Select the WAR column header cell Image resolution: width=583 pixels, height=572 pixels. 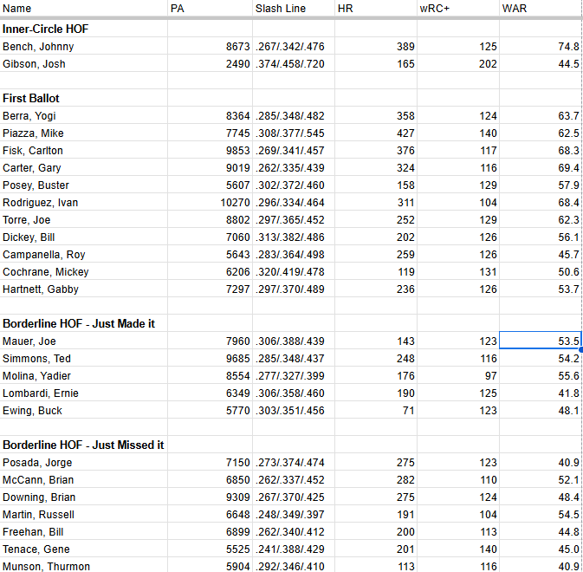(541, 9)
